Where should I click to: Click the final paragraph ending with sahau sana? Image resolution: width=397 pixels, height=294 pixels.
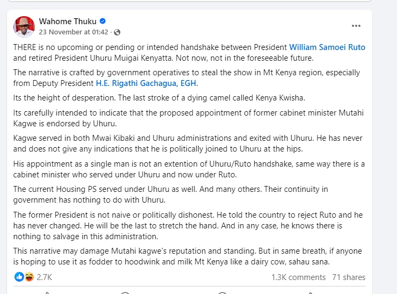187,256
